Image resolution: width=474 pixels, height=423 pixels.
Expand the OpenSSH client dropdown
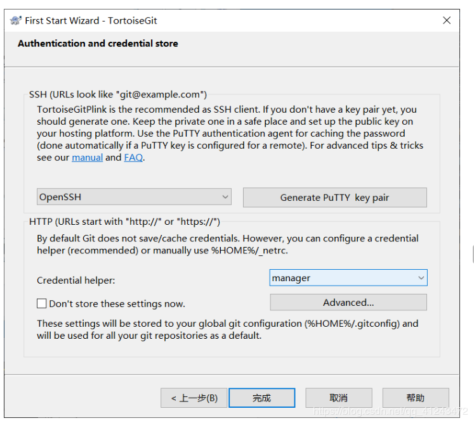135,197
